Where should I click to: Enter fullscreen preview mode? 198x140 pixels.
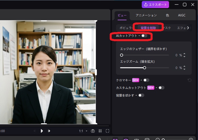(x=107, y=131)
